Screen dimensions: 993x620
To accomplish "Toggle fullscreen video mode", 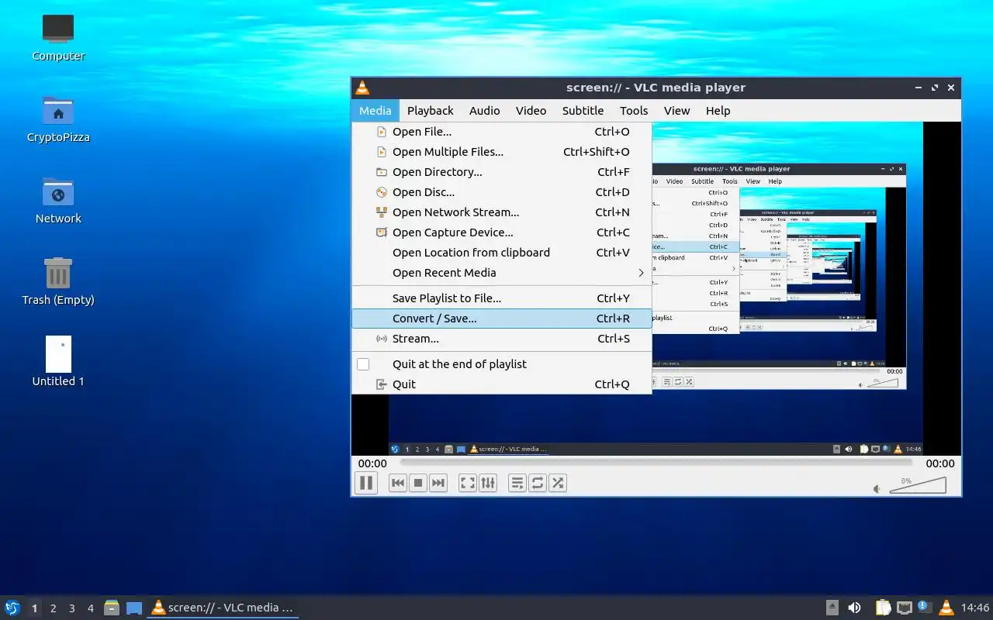I will tap(468, 483).
